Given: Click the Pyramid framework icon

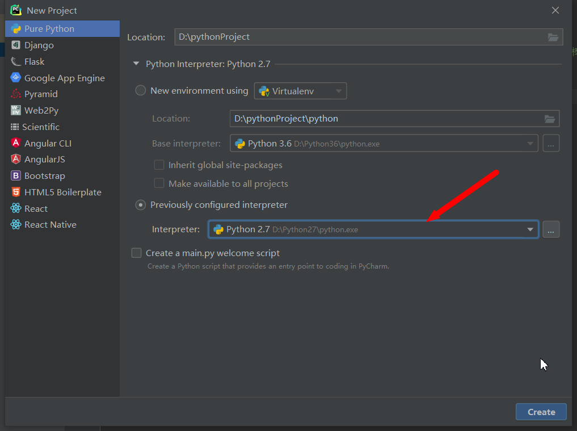Looking at the screenshot, I should pos(16,94).
